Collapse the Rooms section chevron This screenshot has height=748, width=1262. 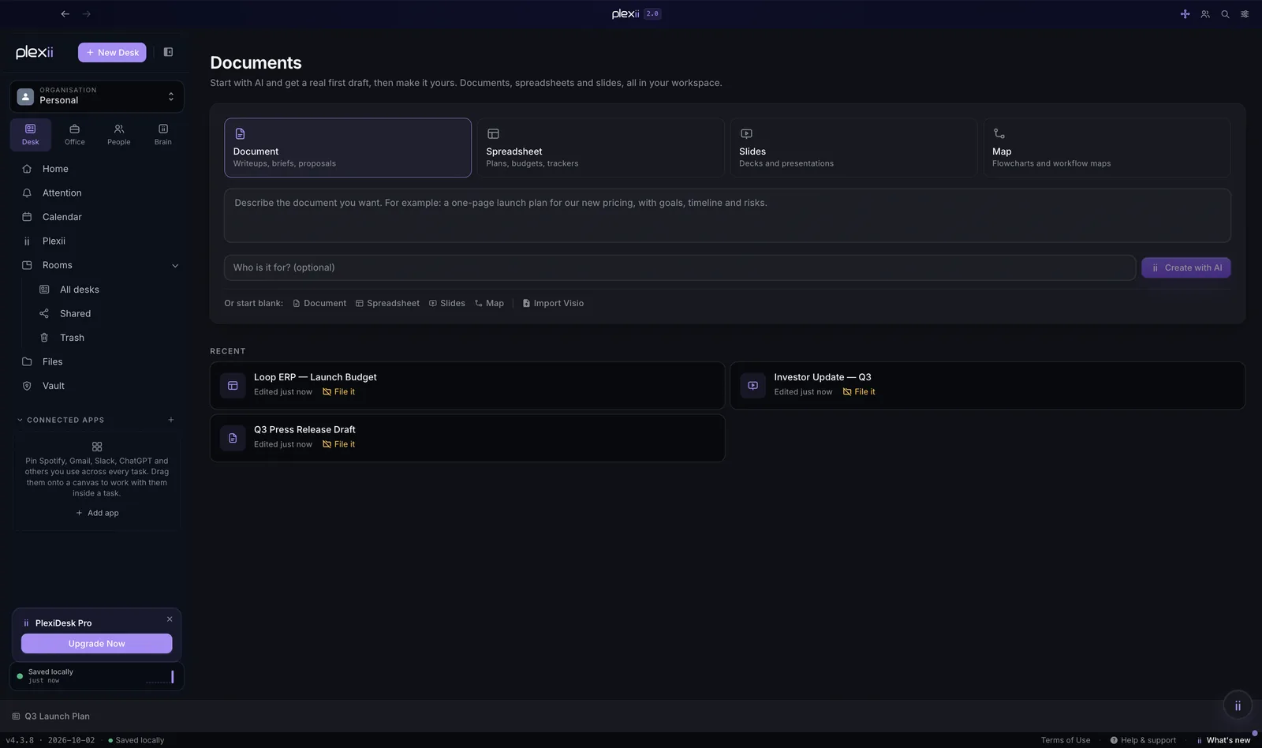click(175, 266)
